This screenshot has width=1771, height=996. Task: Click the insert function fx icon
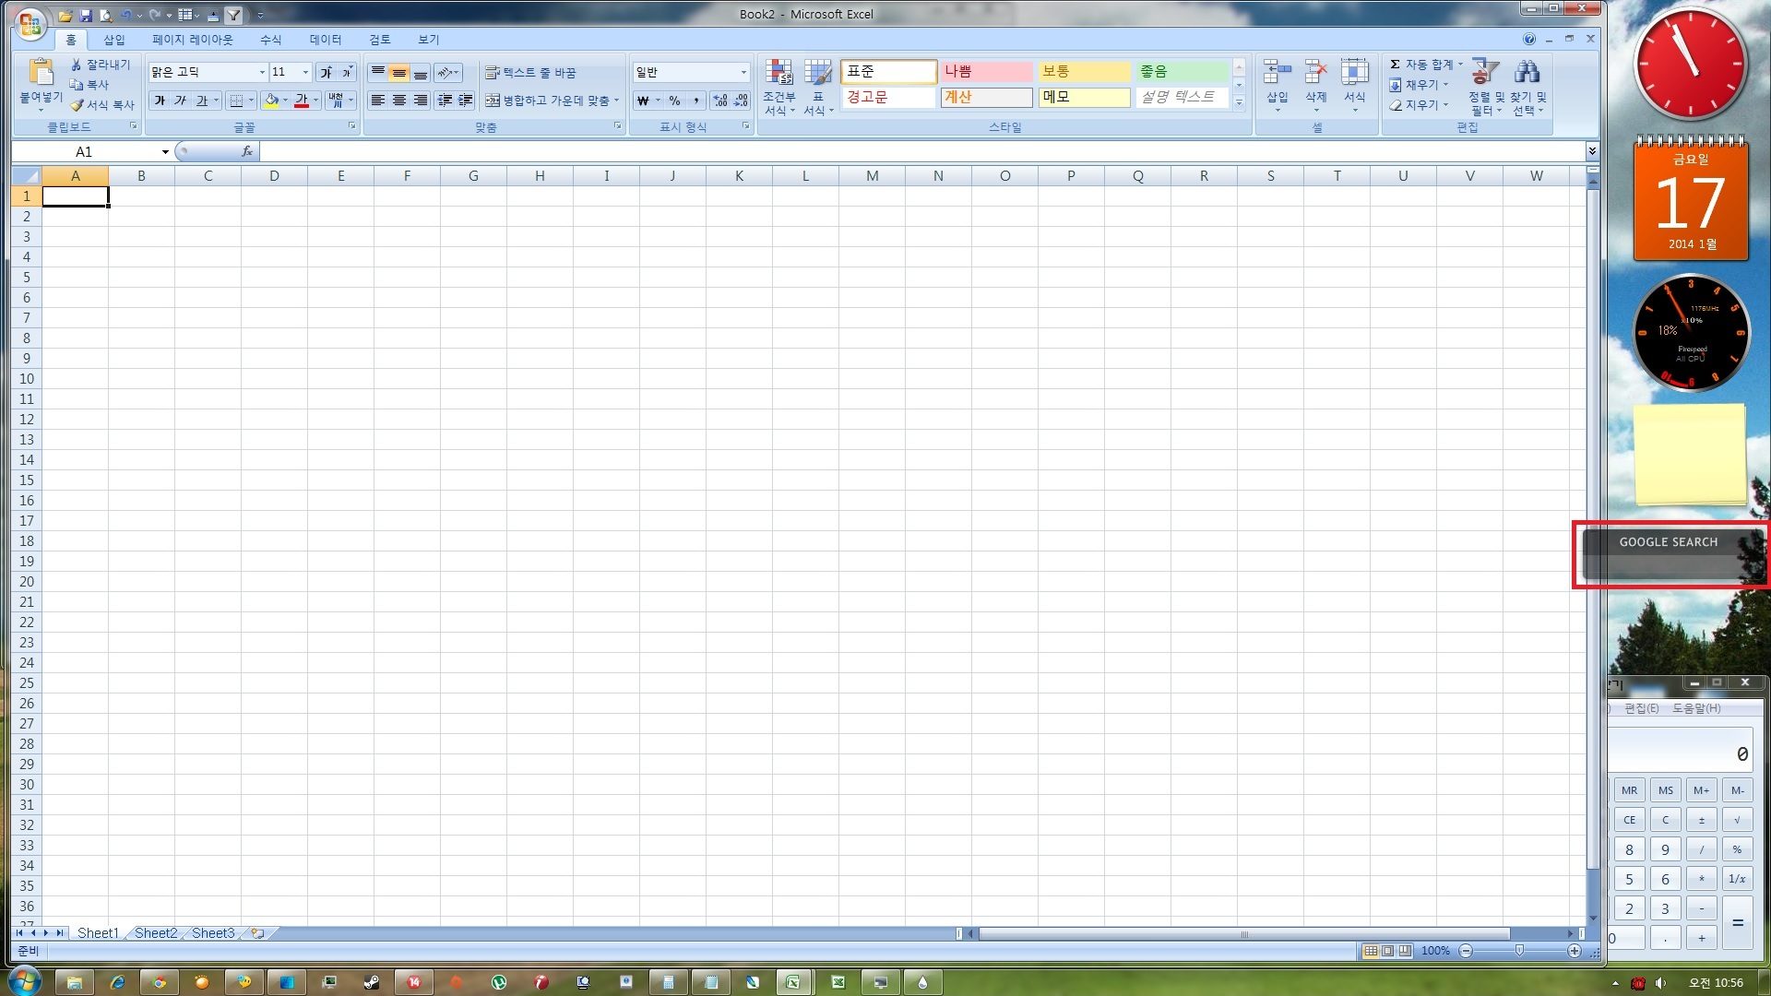coord(247,151)
